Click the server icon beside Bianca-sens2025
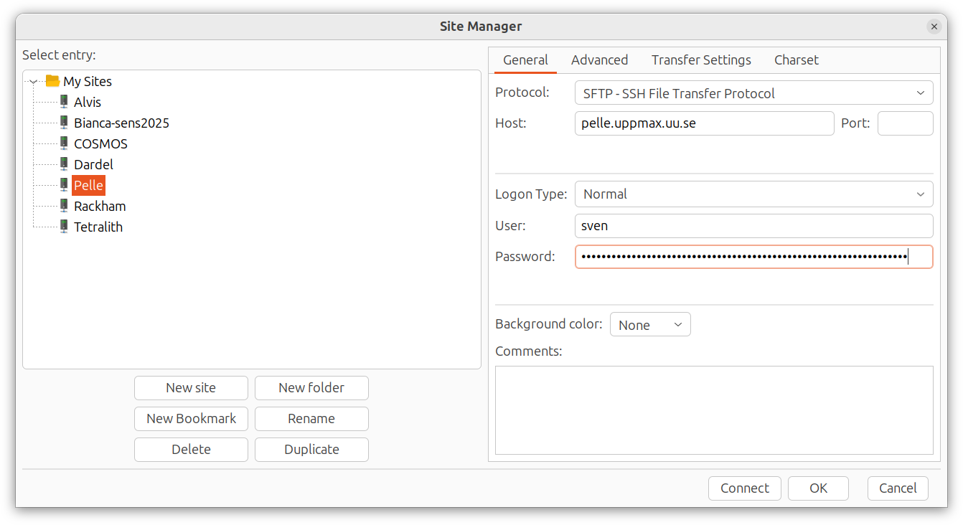 (64, 123)
